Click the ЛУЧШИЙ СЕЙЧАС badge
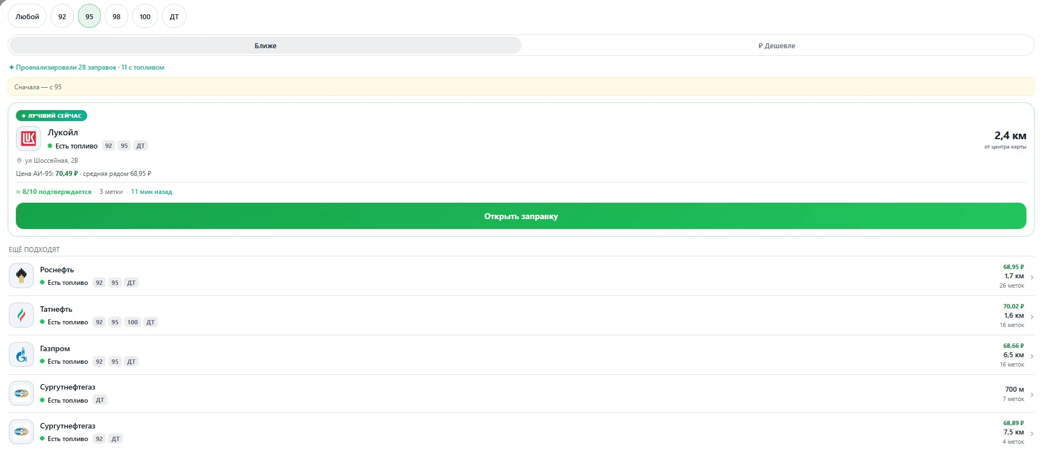 coord(52,116)
